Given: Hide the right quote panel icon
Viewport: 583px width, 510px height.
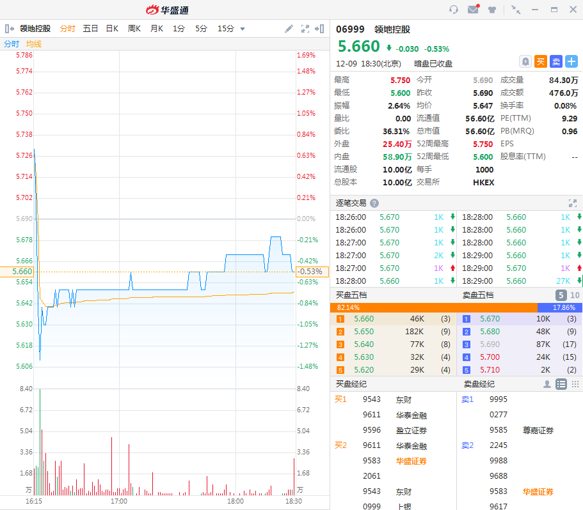Looking at the screenshot, I should coord(319,29).
